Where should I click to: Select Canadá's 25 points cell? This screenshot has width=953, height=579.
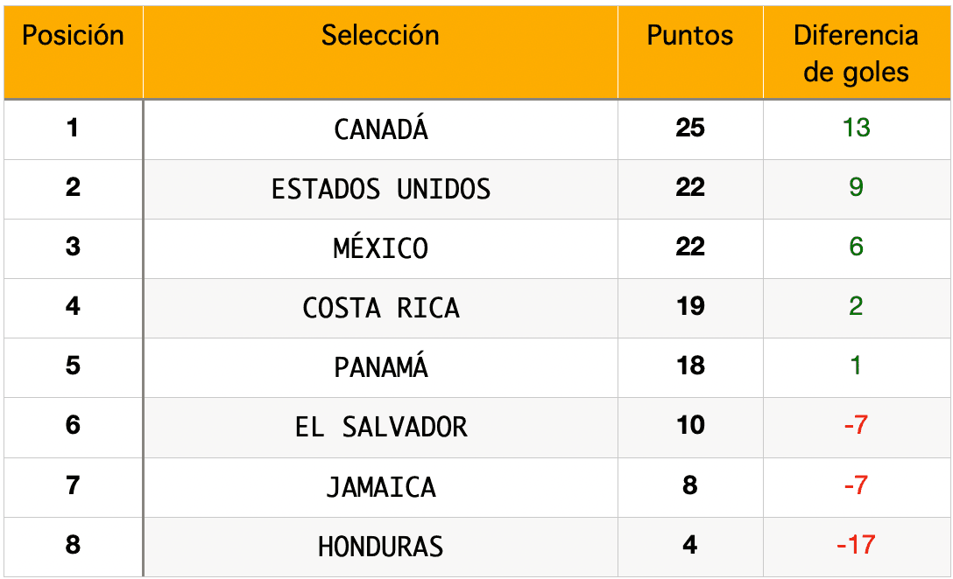(690, 129)
